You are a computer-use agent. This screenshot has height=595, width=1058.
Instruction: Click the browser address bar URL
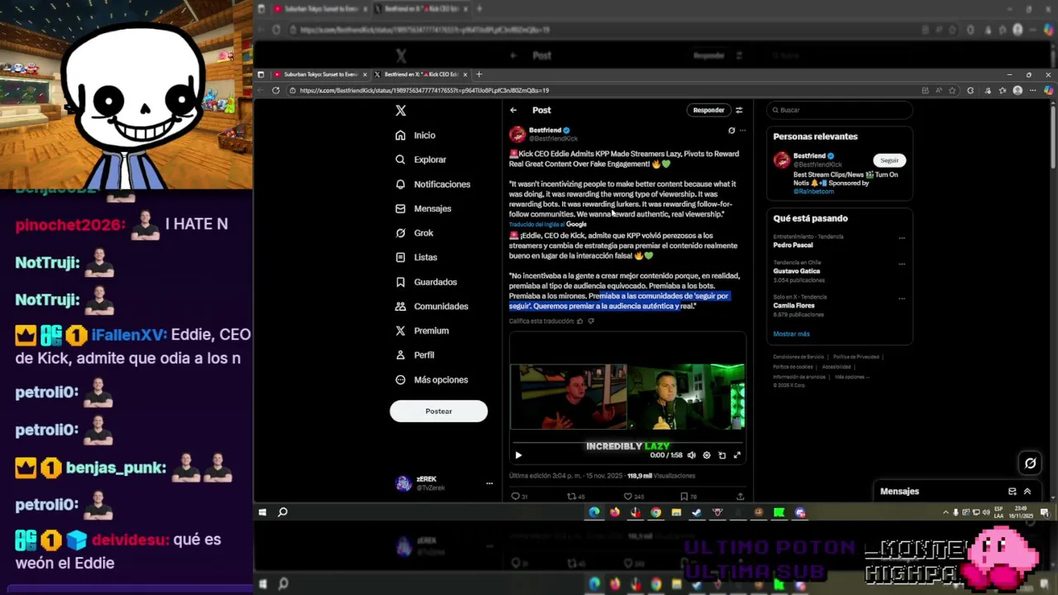424,90
